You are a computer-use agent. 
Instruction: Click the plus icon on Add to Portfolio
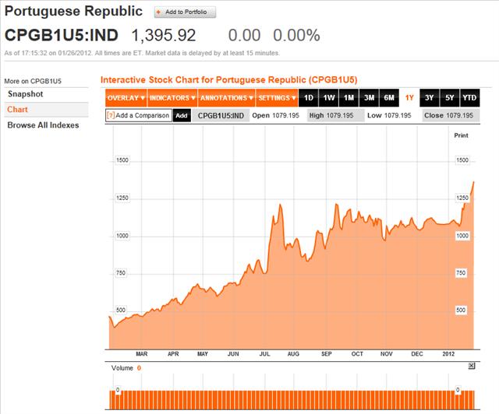coord(158,12)
